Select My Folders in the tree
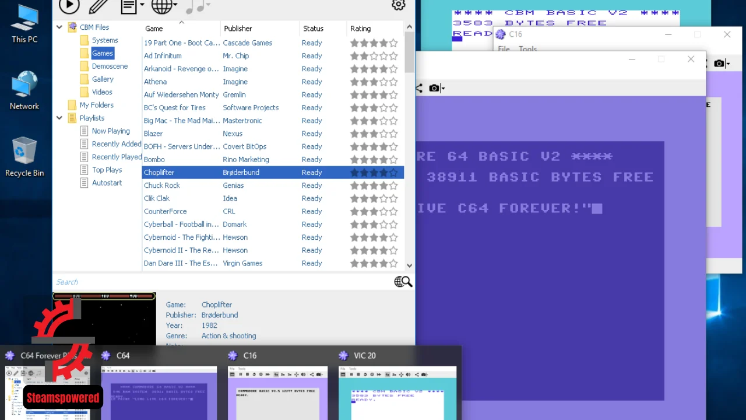This screenshot has height=420, width=746. click(x=97, y=105)
